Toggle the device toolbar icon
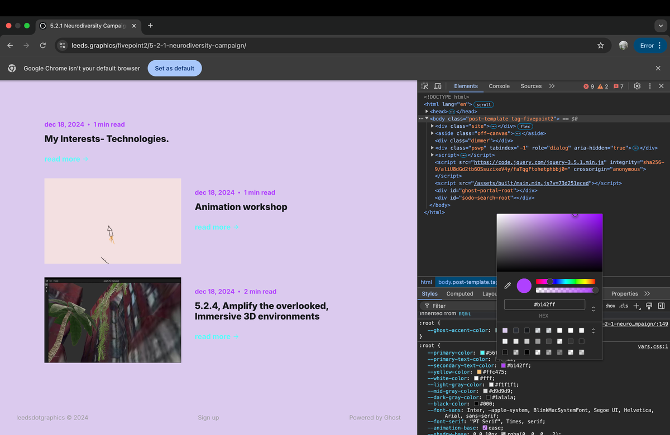This screenshot has width=670, height=435. click(438, 86)
